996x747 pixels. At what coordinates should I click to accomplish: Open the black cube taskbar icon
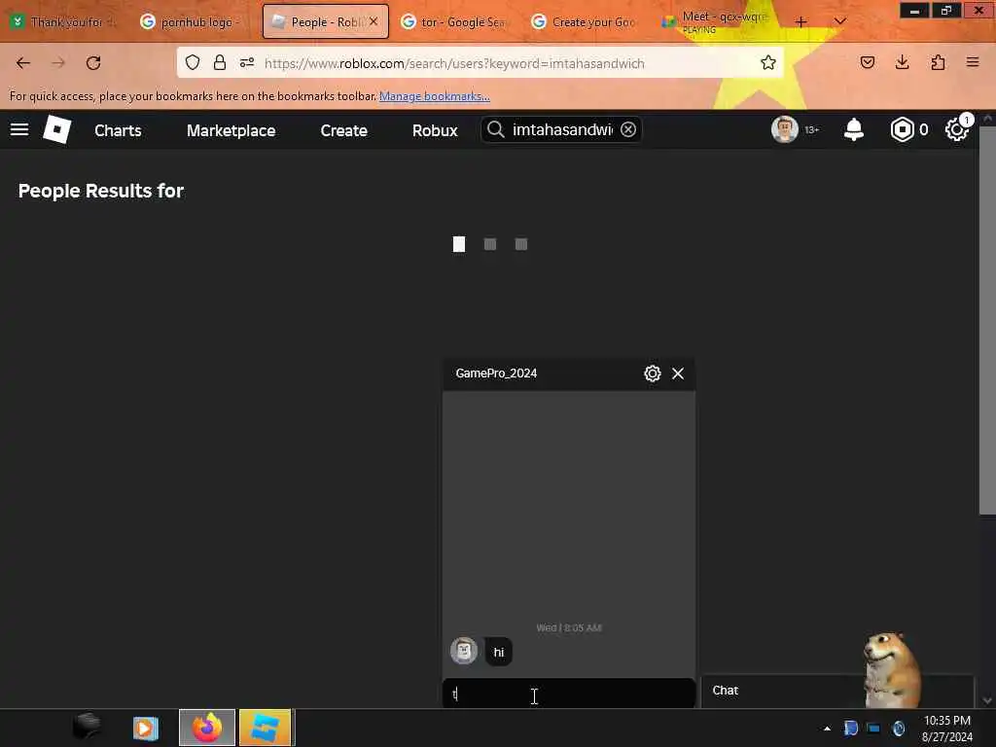pos(87,727)
